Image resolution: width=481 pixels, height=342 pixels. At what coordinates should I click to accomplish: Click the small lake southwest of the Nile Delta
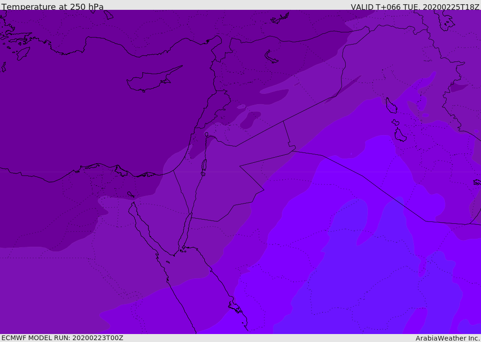pyautogui.click(x=131, y=194)
